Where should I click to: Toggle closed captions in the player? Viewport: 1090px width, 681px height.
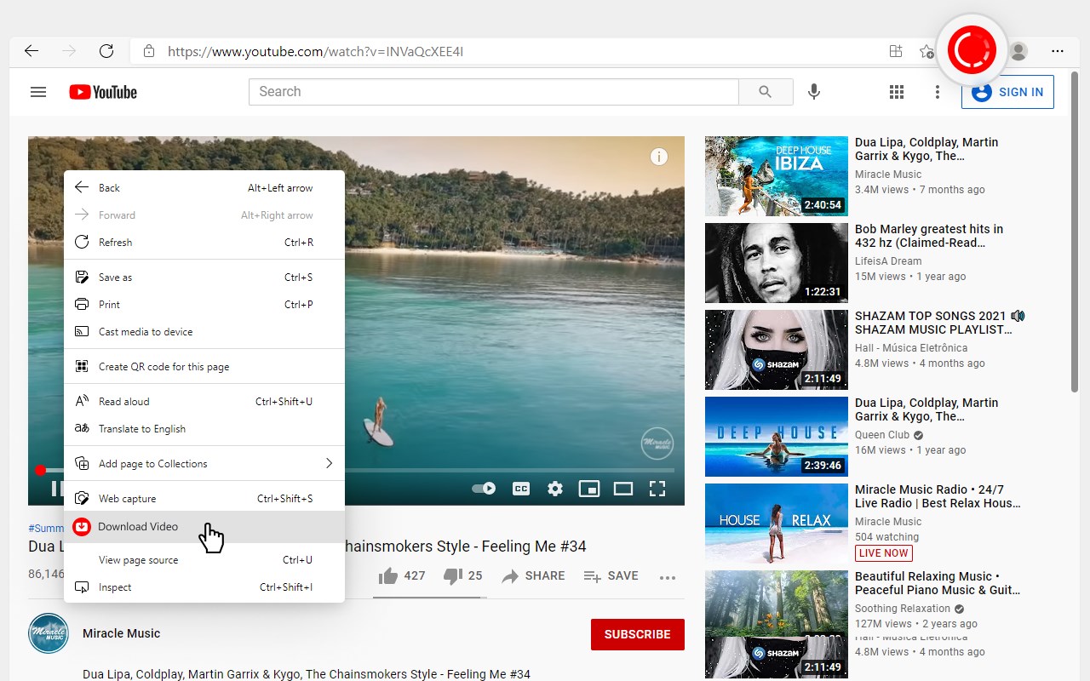(521, 489)
